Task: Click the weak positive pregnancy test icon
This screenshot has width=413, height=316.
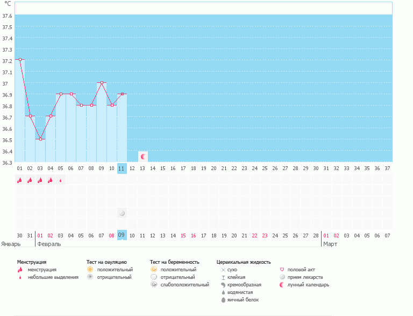Action: (153, 284)
